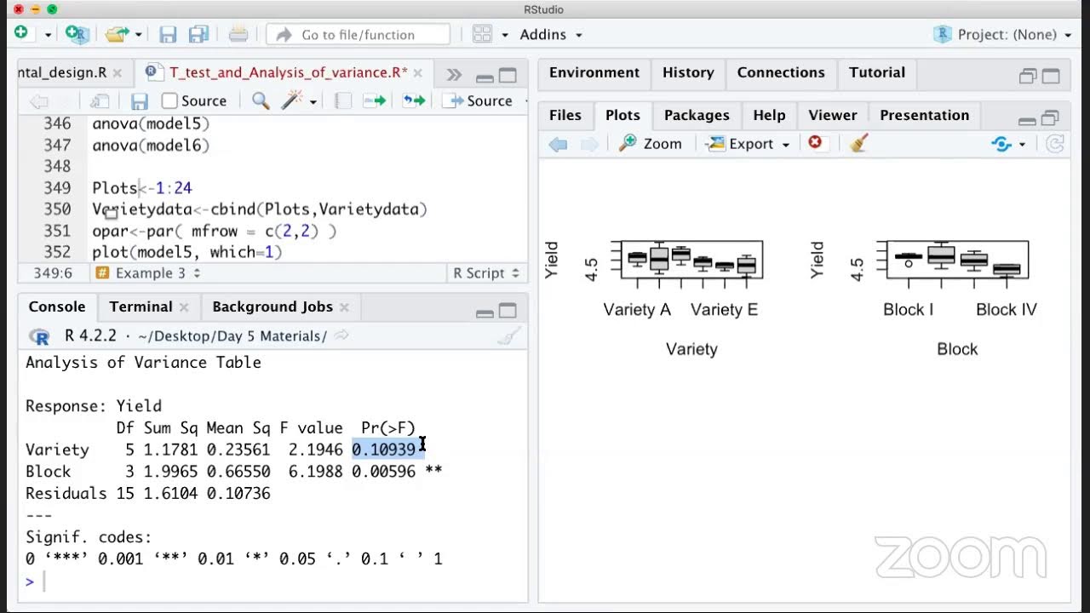Click Show in new window icon

(99, 101)
